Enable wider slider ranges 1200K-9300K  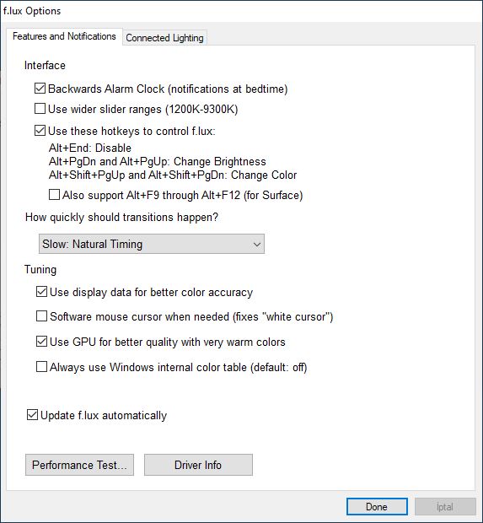coord(40,109)
